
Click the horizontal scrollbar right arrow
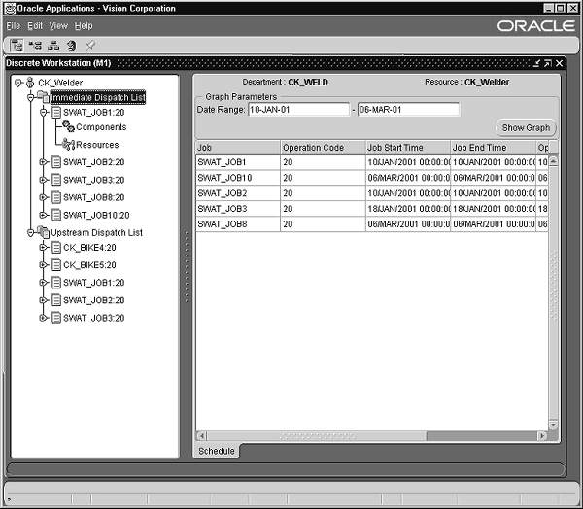coord(542,436)
